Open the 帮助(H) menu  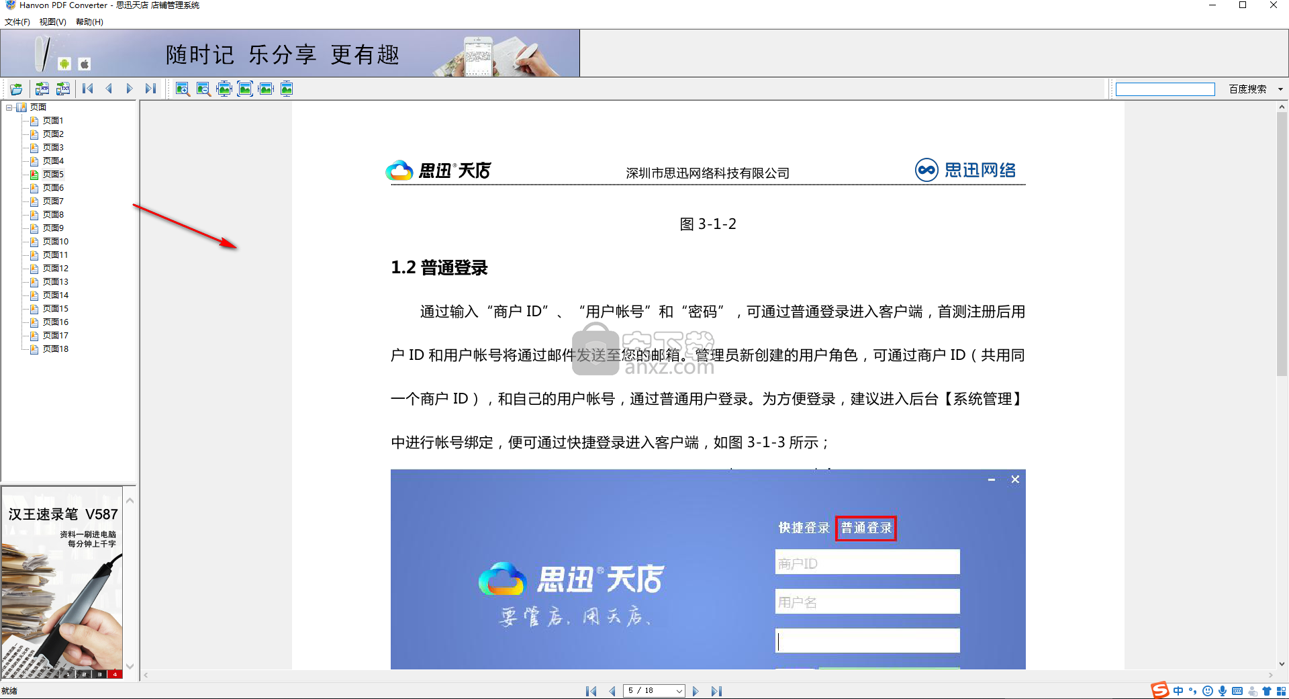[x=89, y=21]
